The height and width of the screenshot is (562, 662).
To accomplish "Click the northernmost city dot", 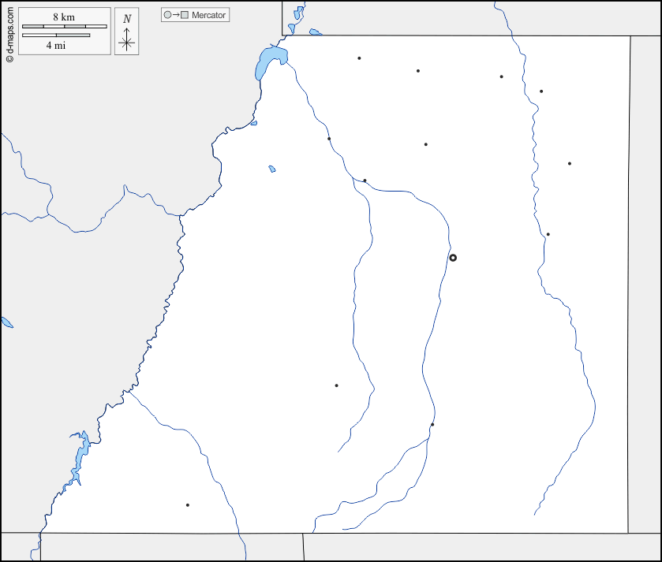I will pyautogui.click(x=359, y=58).
